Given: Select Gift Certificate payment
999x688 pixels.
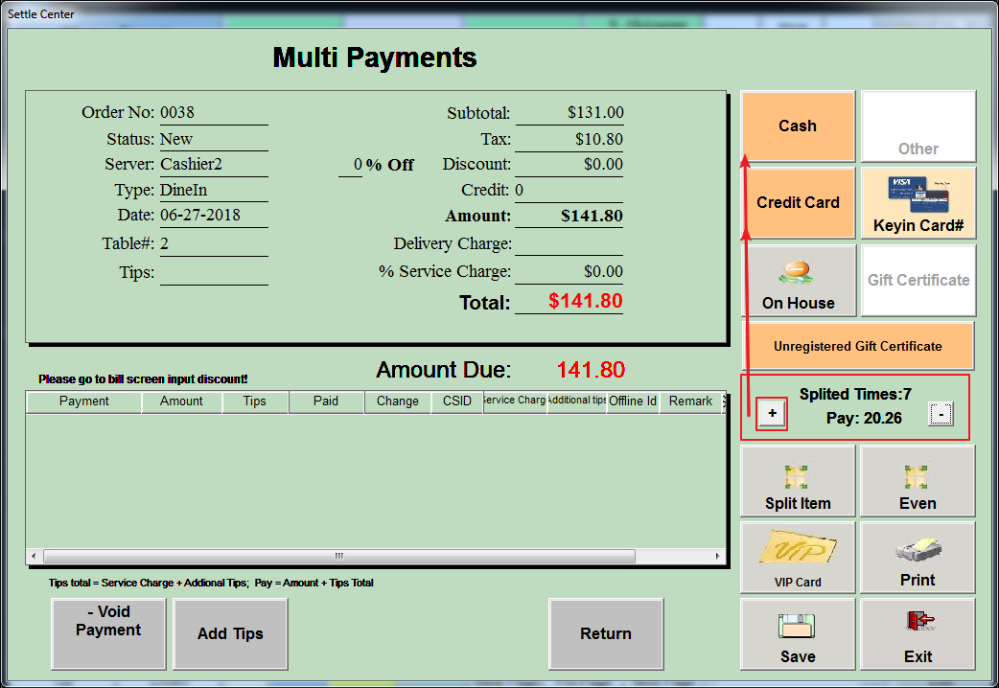Looking at the screenshot, I should (x=918, y=281).
